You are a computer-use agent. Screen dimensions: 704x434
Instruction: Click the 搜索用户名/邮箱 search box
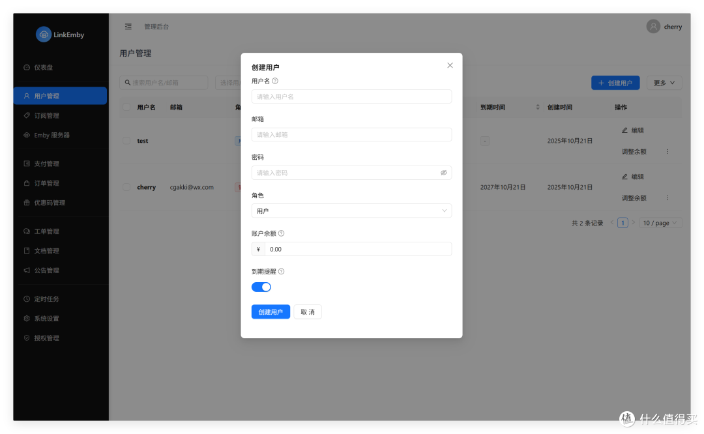164,83
